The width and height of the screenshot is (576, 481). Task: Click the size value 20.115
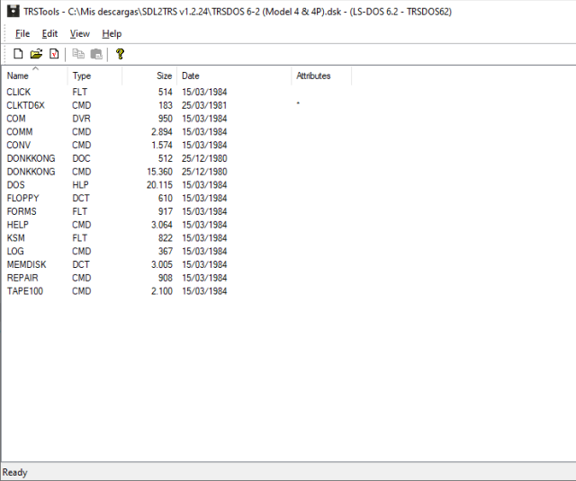coord(159,185)
